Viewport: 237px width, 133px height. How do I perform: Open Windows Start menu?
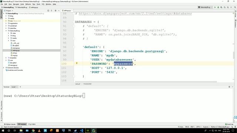tap(3, 130)
